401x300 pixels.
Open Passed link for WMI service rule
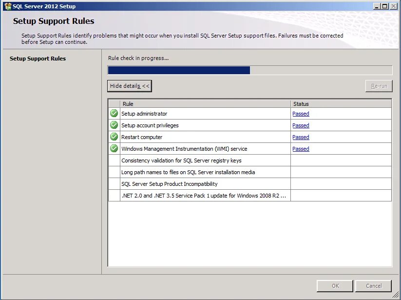point(301,149)
